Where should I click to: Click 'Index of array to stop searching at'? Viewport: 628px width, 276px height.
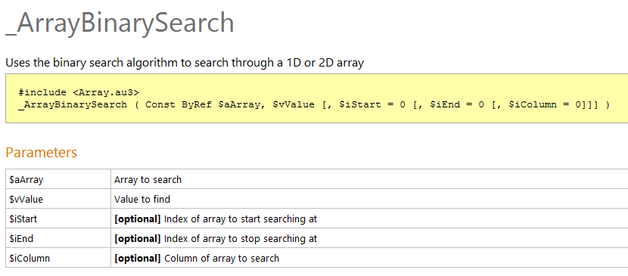[241, 239]
